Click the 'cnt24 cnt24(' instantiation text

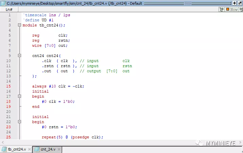point(46,56)
